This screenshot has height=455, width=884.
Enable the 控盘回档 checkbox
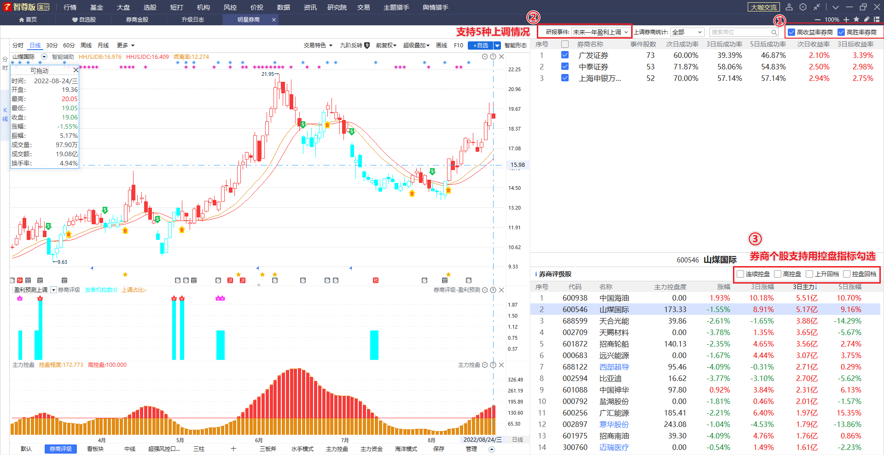(847, 274)
